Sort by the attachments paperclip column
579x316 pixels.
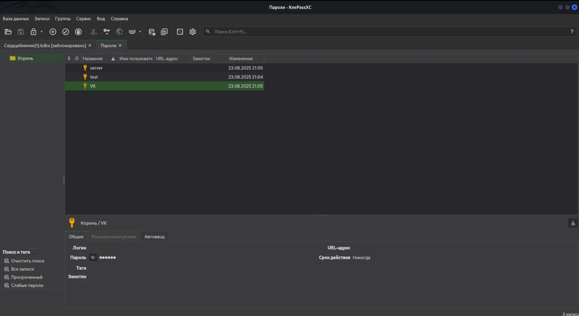click(x=69, y=59)
